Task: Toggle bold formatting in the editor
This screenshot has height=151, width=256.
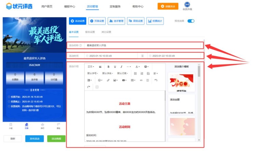Action: (x=109, y=67)
